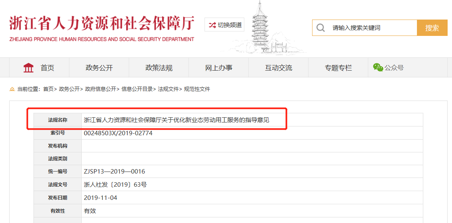Click the 法规名称 row label
Image resolution: width=452 pixels, height=223 pixels.
pos(58,120)
